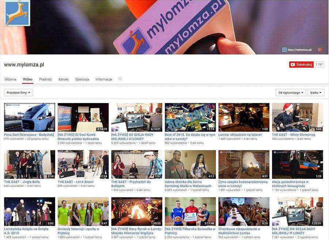Screen dimensions: 329x241
Task: Open Best of 2015 video title
Action: pyautogui.click(x=190, y=137)
